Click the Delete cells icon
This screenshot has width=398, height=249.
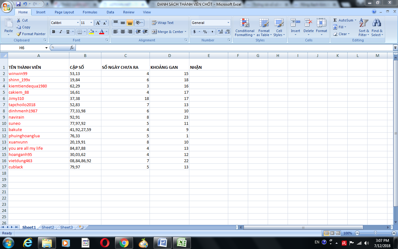coord(308,23)
